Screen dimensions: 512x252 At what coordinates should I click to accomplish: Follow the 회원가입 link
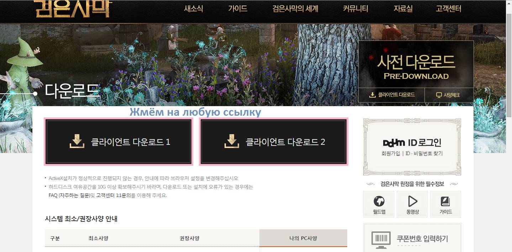click(x=390, y=154)
